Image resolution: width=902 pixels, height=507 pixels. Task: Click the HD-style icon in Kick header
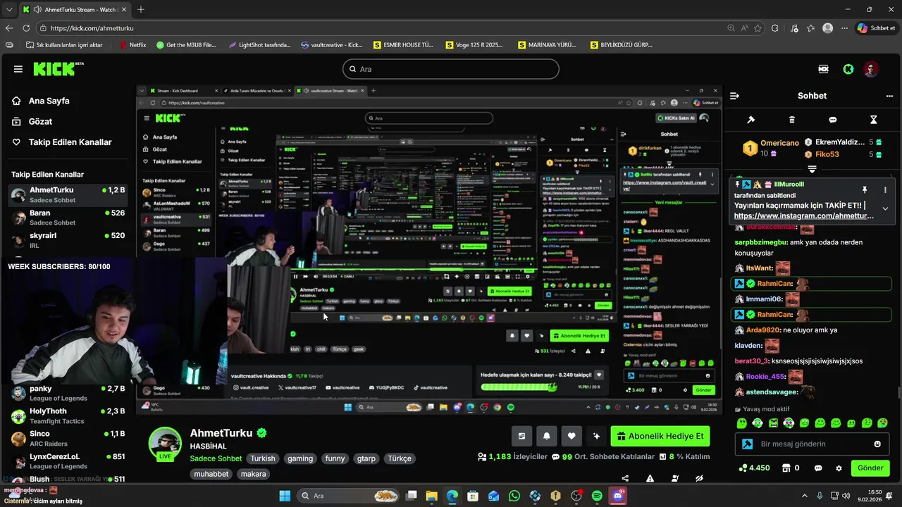(x=823, y=69)
